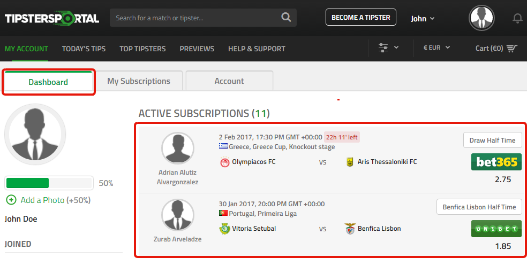
Task: Click the JOINED heading
Action: point(18,244)
